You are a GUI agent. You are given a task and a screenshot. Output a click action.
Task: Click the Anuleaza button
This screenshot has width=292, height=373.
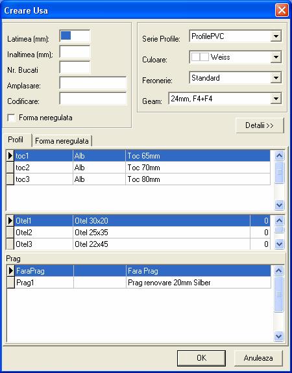click(x=258, y=358)
